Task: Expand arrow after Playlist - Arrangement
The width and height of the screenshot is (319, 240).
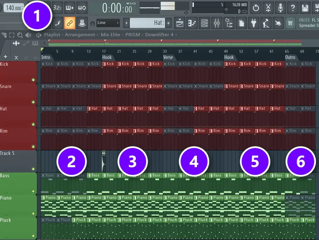Action: tap(98, 35)
